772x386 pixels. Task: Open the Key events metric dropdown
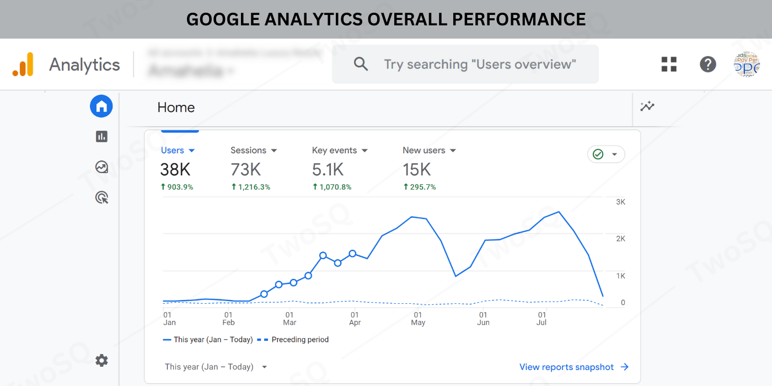(340, 151)
